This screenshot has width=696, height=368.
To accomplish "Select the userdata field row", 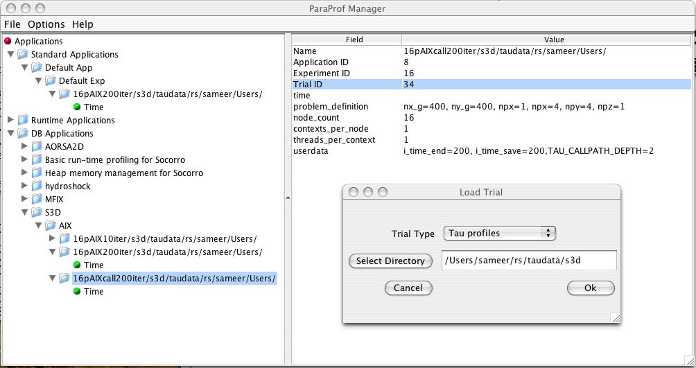I will point(491,151).
